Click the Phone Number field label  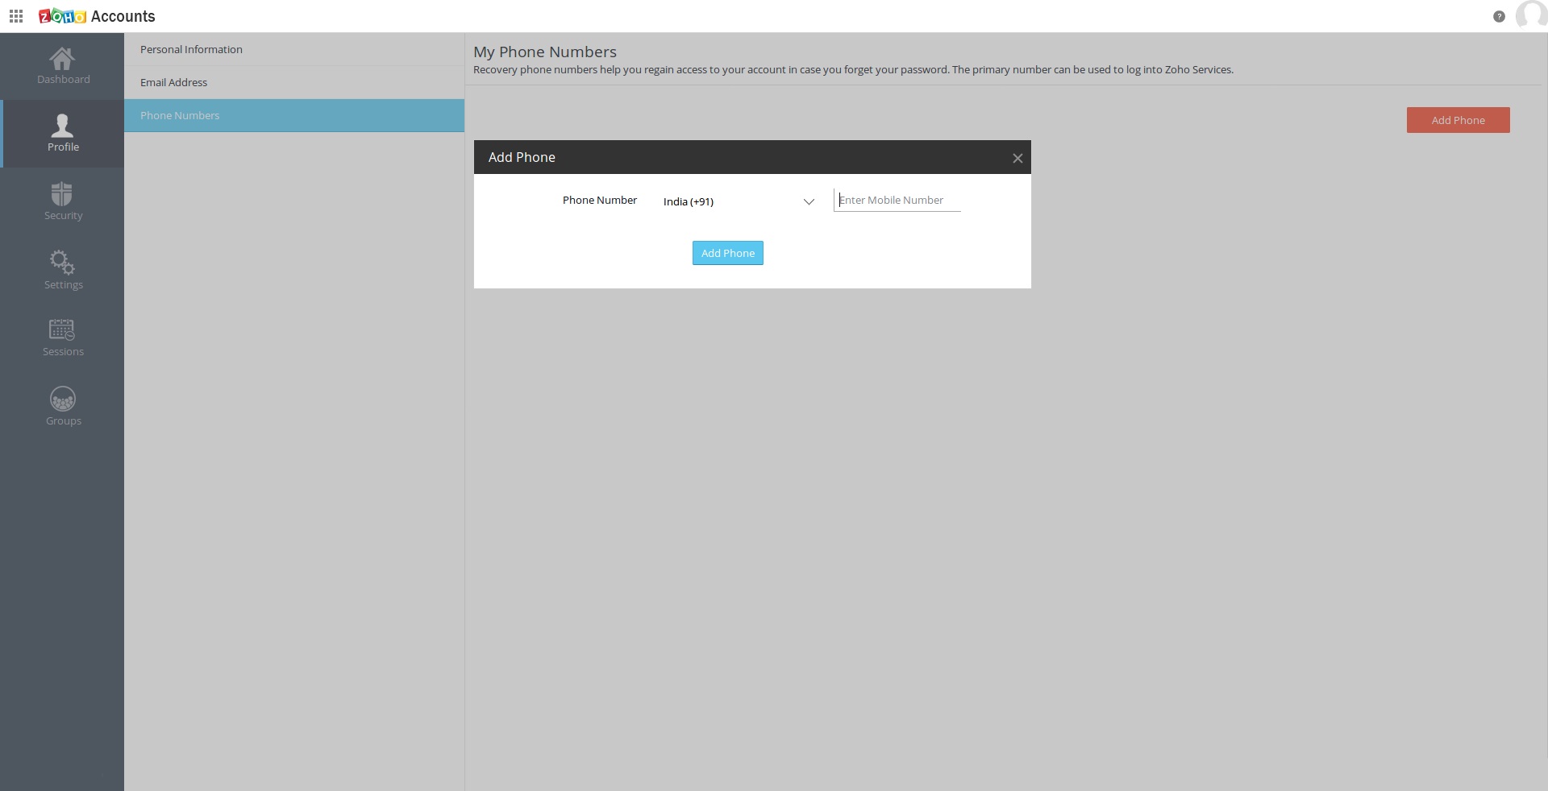click(600, 200)
